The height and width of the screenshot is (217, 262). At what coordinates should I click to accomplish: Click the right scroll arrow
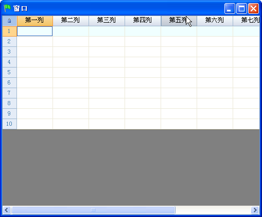[x=255, y=210]
